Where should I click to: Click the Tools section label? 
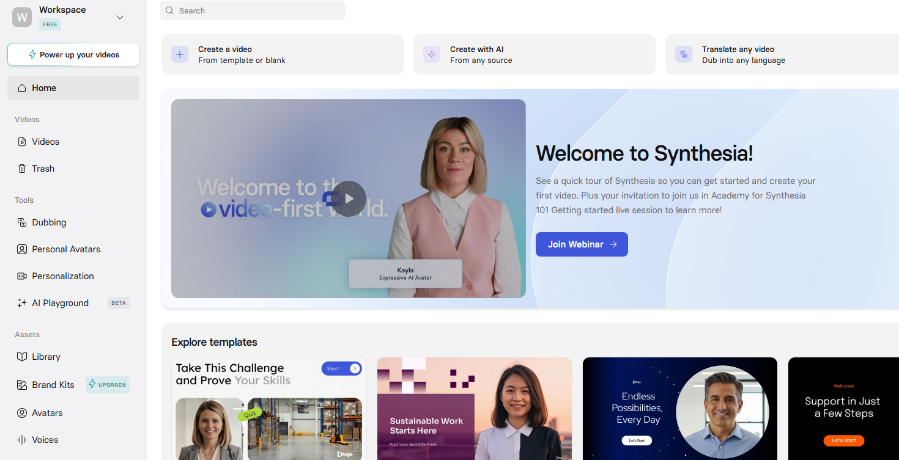point(24,200)
